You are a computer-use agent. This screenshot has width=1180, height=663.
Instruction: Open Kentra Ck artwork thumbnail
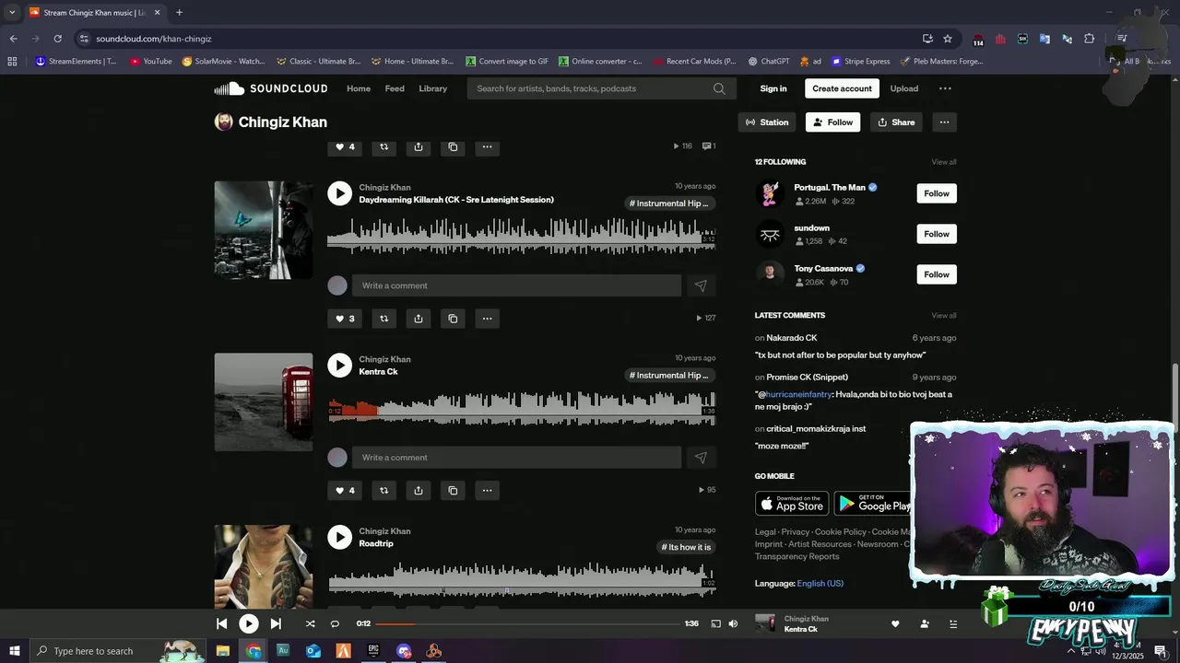coord(264,402)
